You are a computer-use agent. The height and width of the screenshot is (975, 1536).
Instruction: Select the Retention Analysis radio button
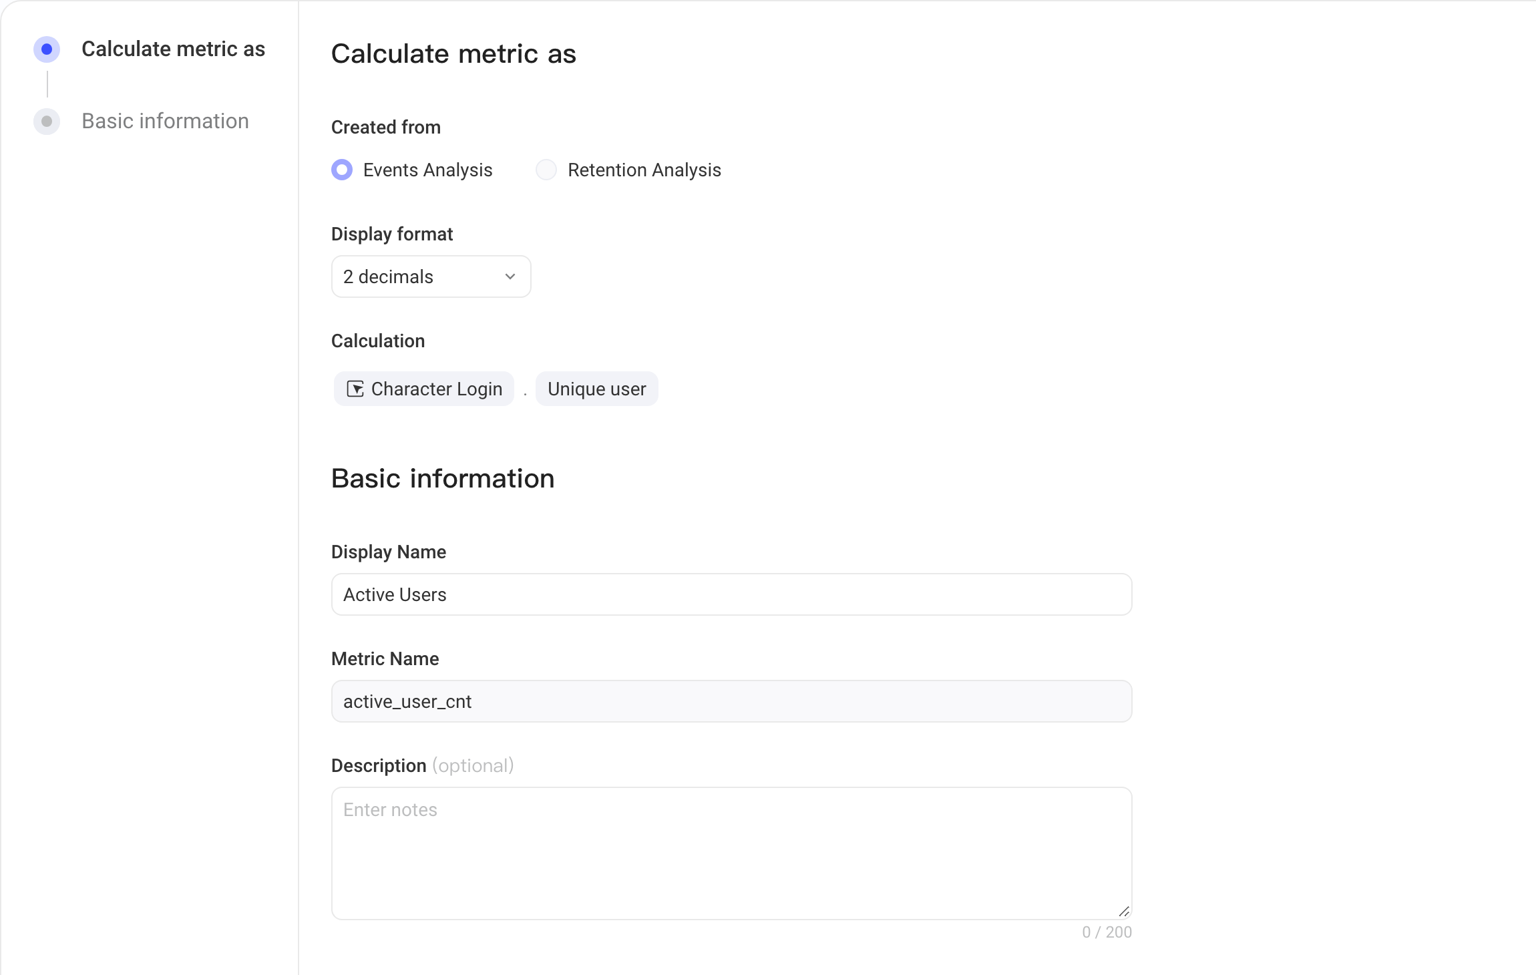tap(546, 170)
